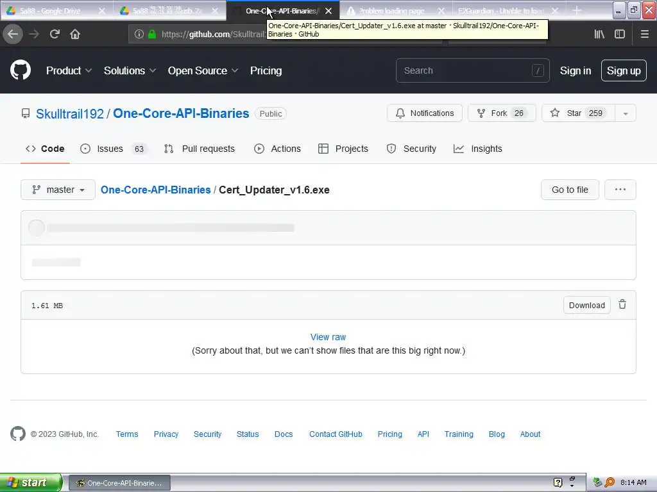The image size is (657, 492).
Task: Open the Windows Start menu
Action: click(x=31, y=482)
